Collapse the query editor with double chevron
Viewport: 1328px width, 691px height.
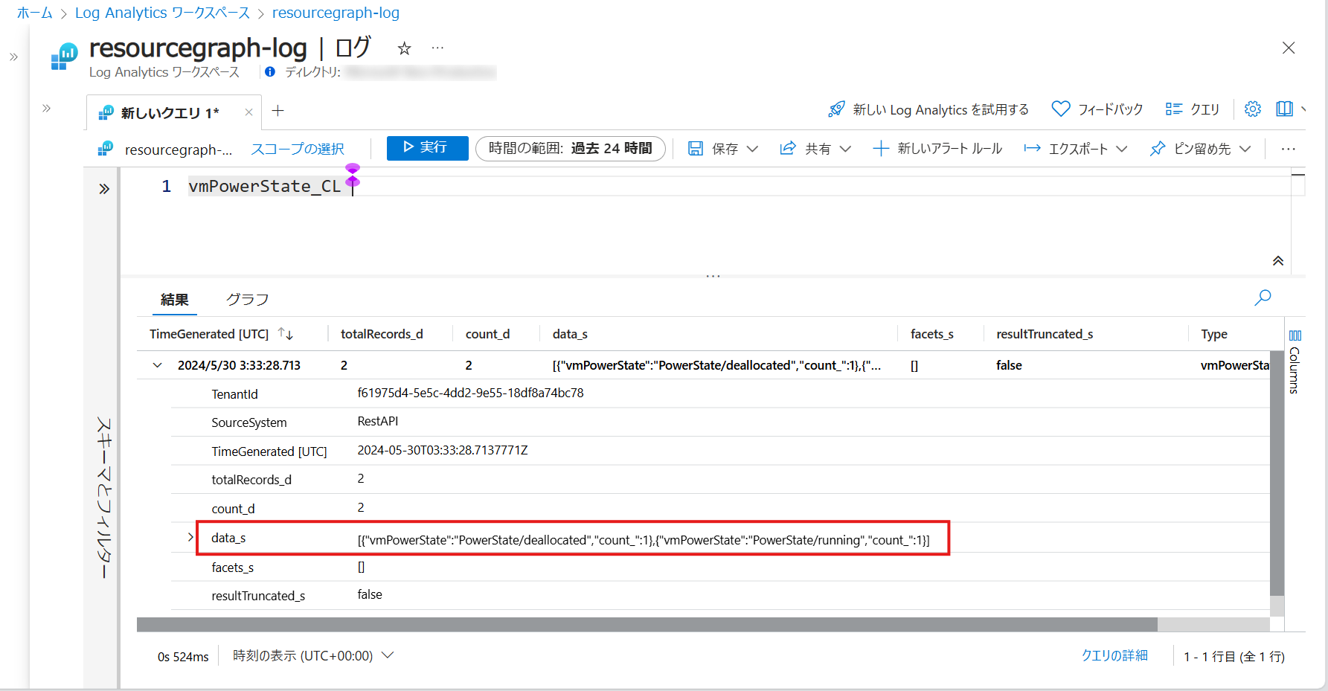click(1278, 260)
